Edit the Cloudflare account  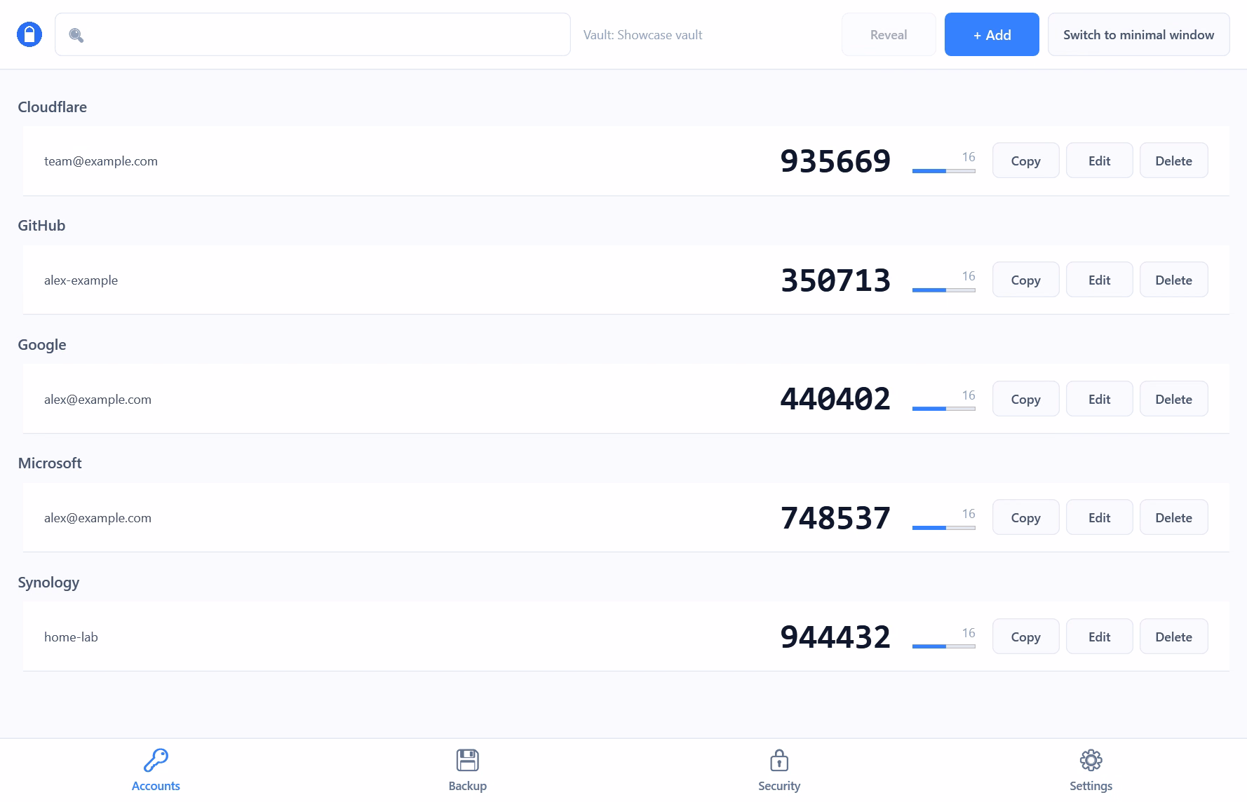[x=1099, y=161]
